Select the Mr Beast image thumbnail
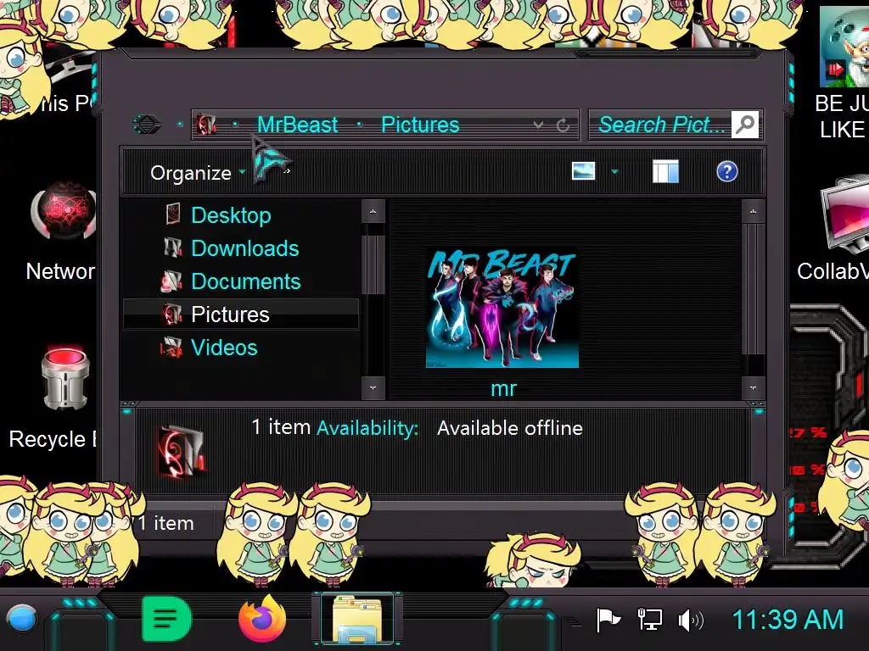The height and width of the screenshot is (651, 869). (502, 308)
